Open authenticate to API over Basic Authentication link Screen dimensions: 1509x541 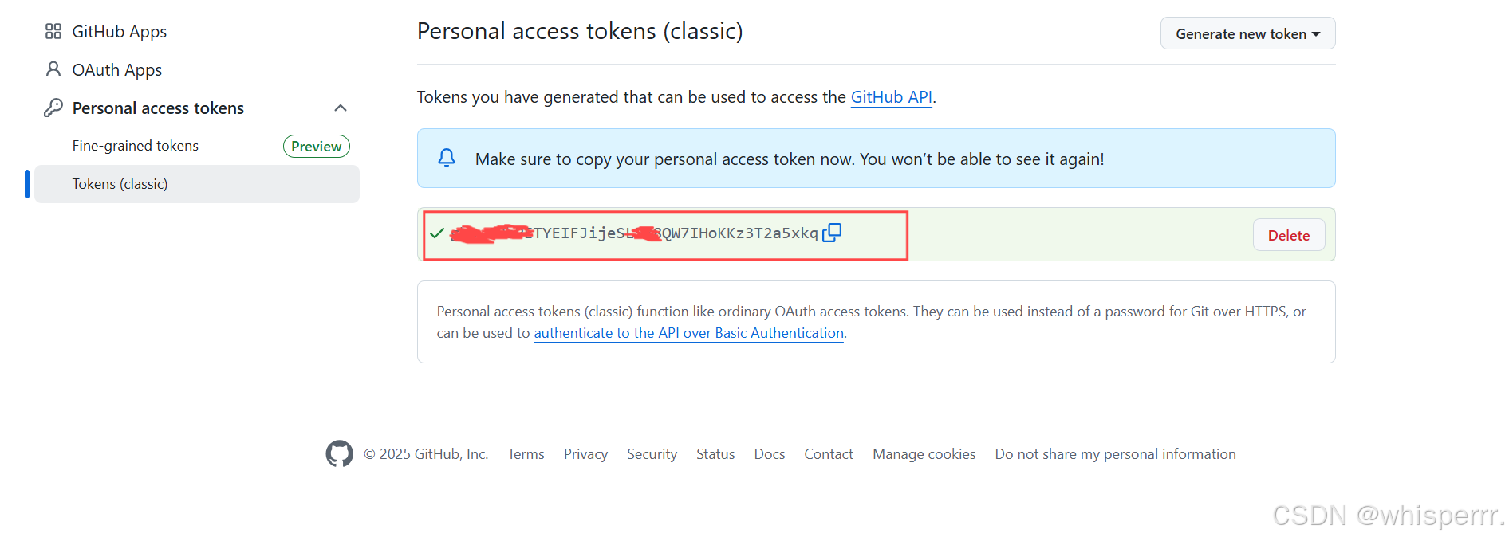[688, 333]
